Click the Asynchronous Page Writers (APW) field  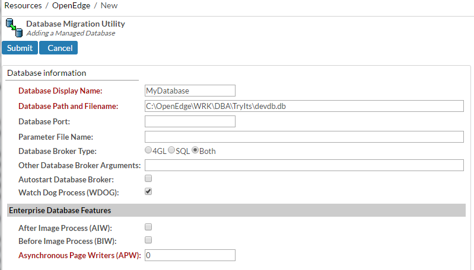(190, 255)
